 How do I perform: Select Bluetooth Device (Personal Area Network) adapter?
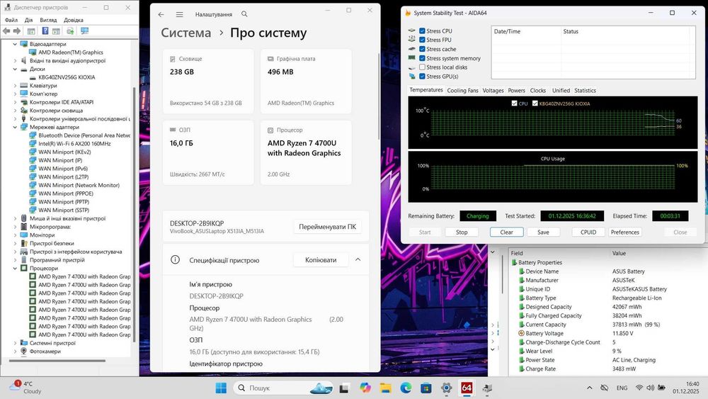[x=84, y=135]
